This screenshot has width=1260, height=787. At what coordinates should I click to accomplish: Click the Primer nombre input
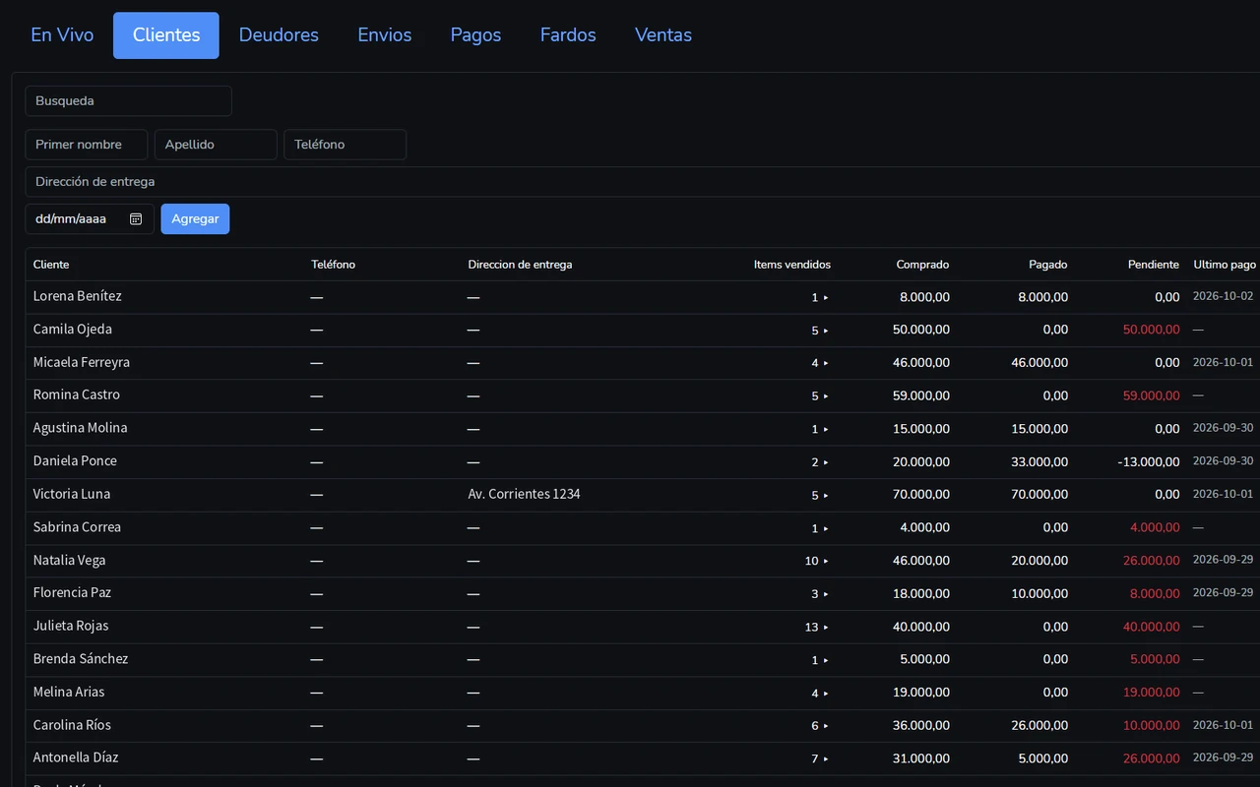click(x=87, y=145)
